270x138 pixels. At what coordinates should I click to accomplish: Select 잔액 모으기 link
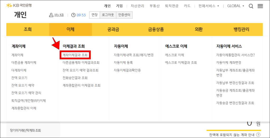coord(19,78)
